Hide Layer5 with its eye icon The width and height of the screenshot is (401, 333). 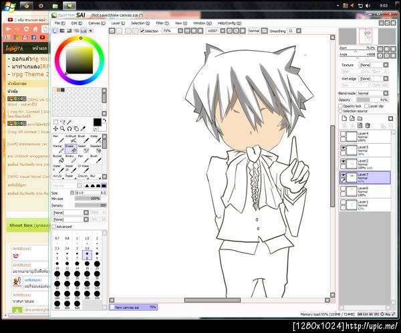[x=344, y=148]
